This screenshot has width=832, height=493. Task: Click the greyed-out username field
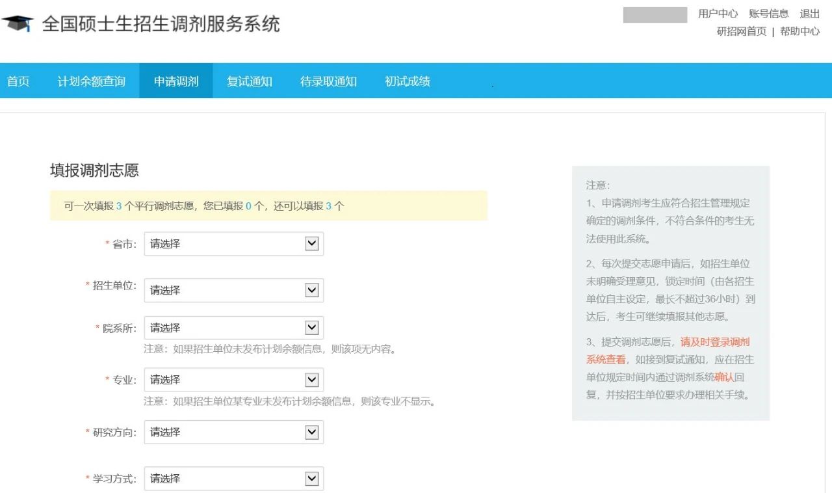[x=655, y=15]
